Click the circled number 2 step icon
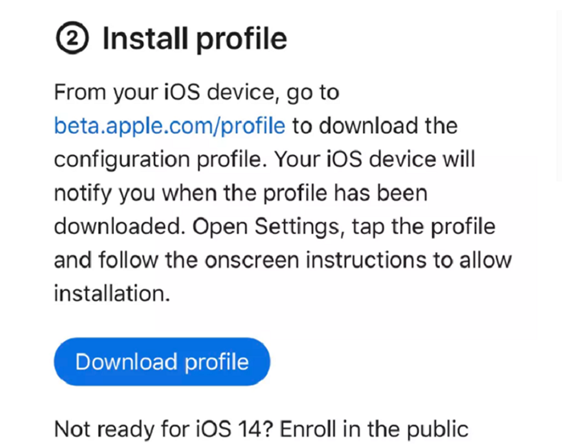Viewport: 562px width, 446px height. pyautogui.click(x=72, y=39)
